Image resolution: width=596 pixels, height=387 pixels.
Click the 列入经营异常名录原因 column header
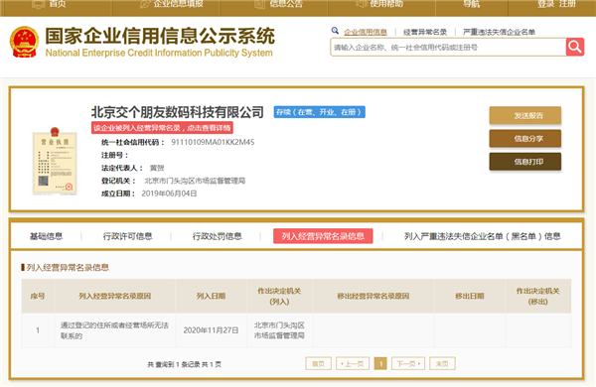(x=115, y=297)
